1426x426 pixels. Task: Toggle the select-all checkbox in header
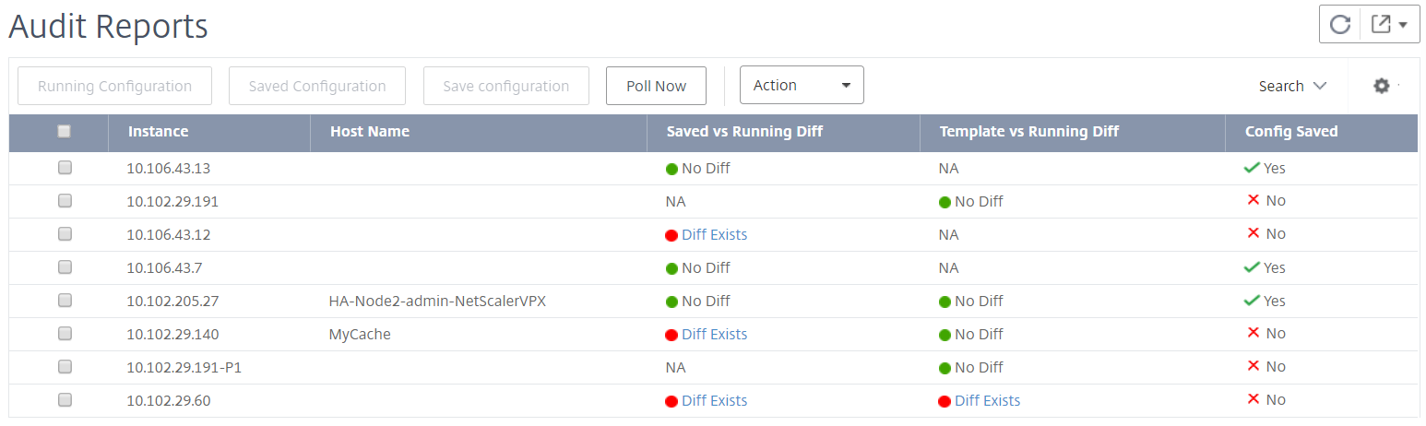click(65, 132)
